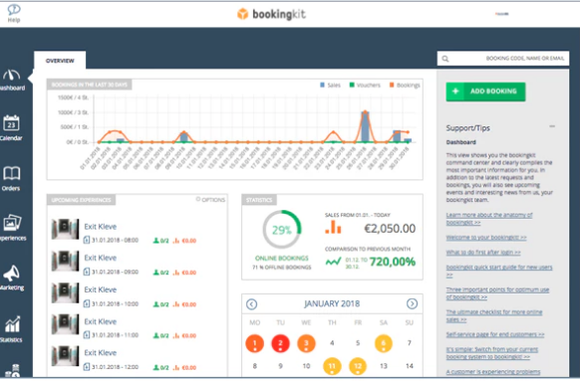Select January 1 in the calendar

(x=254, y=343)
